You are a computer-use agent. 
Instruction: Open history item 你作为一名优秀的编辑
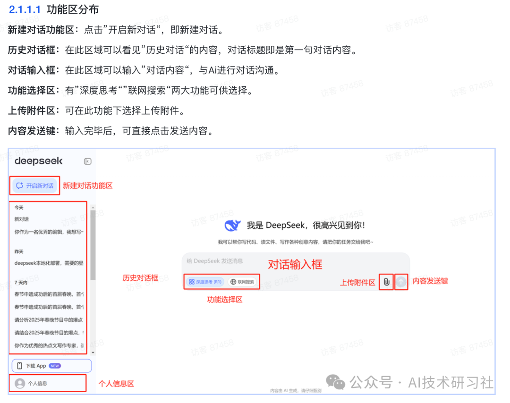point(49,232)
